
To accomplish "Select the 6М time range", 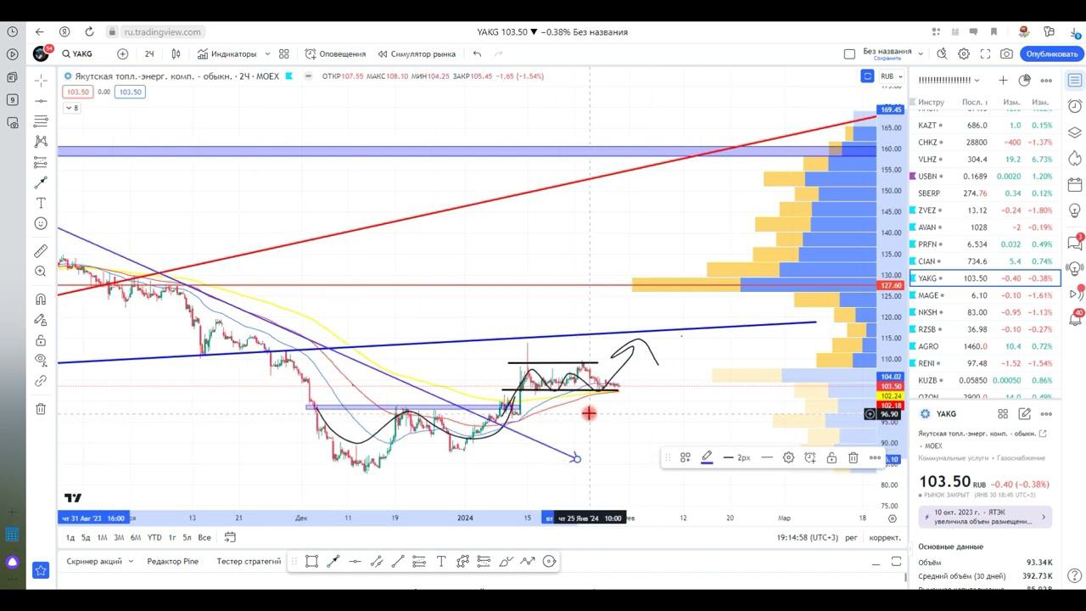I will [x=136, y=537].
